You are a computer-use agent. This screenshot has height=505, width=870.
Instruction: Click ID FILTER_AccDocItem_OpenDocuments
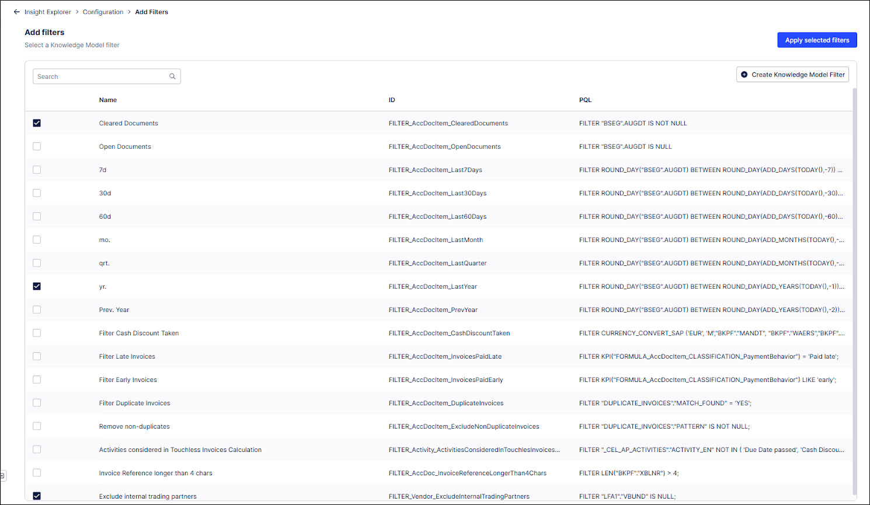[445, 146]
